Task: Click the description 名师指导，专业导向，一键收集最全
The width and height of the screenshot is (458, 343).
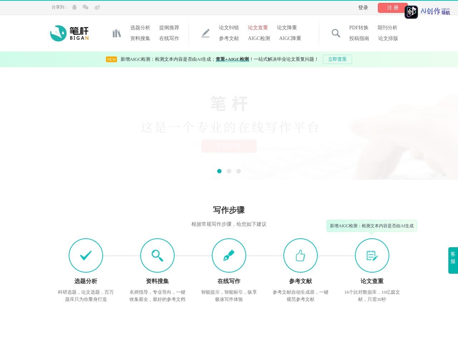Action: (157, 296)
